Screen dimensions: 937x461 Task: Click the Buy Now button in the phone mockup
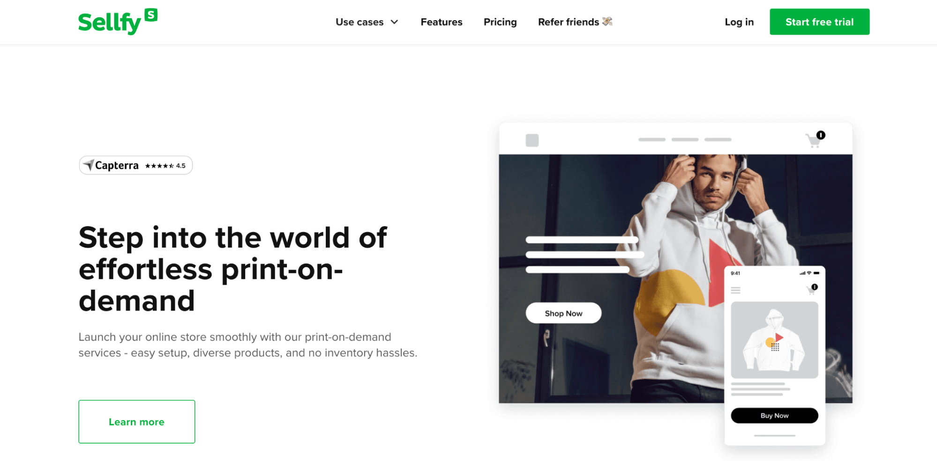click(x=774, y=416)
